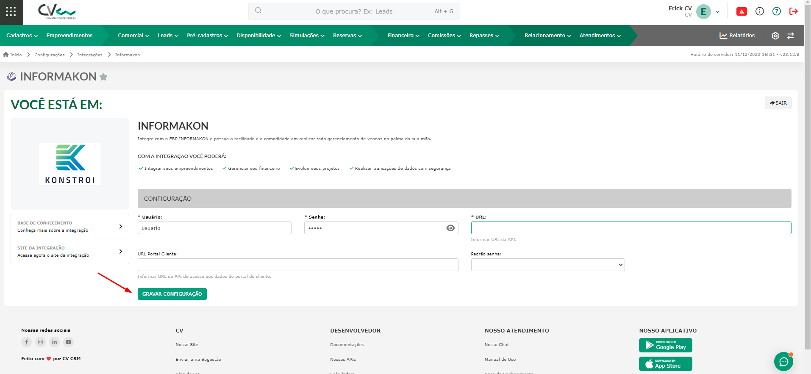This screenshot has height=374, width=811.
Task: Open Enviar uma Sugestão footer link
Action: click(198, 360)
